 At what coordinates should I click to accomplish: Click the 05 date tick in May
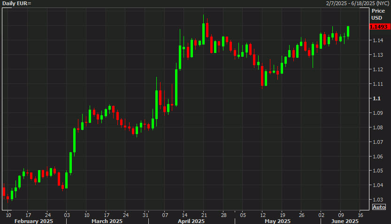tap(243, 215)
